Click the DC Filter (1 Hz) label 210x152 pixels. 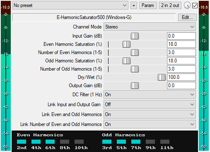point(87,95)
